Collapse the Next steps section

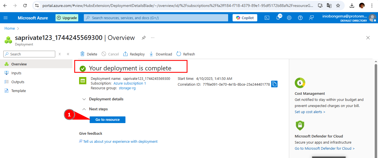click(95, 109)
